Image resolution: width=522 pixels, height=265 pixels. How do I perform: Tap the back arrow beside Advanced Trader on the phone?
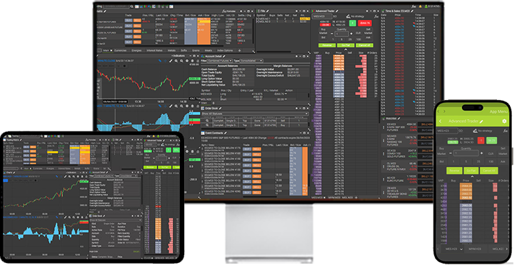pos(441,121)
